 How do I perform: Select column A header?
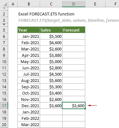click(x=13, y=4)
